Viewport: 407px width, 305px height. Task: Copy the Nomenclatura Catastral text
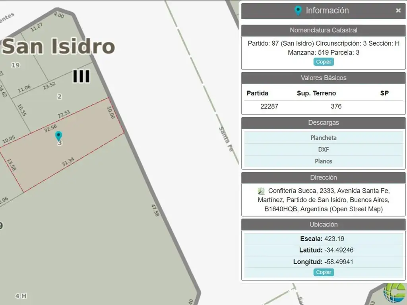324,62
